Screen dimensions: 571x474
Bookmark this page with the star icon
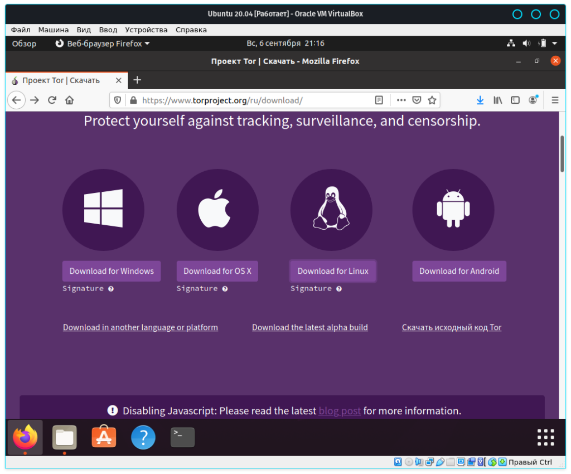[432, 100]
